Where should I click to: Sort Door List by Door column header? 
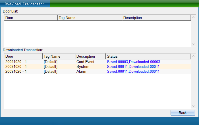31,18
